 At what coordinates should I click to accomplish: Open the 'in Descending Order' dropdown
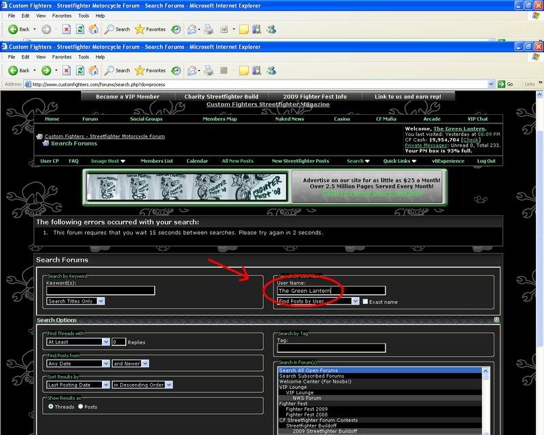tap(142, 385)
